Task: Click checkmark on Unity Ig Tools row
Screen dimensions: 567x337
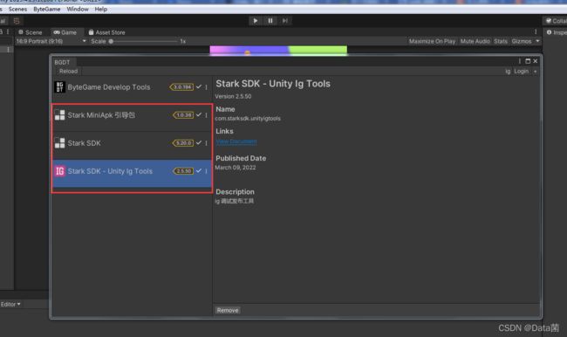Action: coord(199,170)
